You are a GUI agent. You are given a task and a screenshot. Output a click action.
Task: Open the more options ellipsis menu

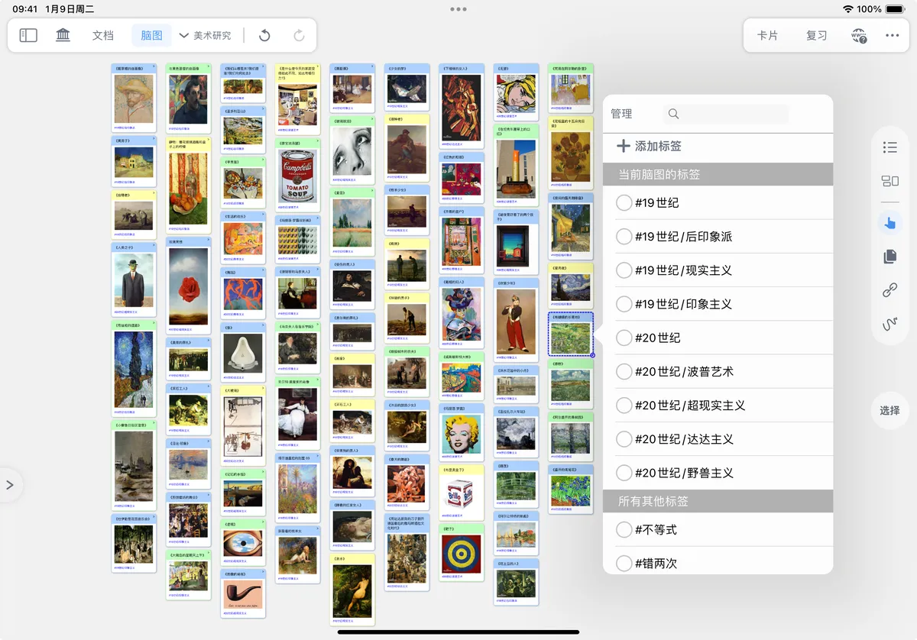click(893, 35)
